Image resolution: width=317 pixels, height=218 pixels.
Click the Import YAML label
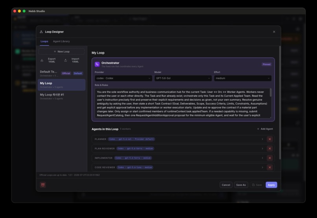click(75, 60)
